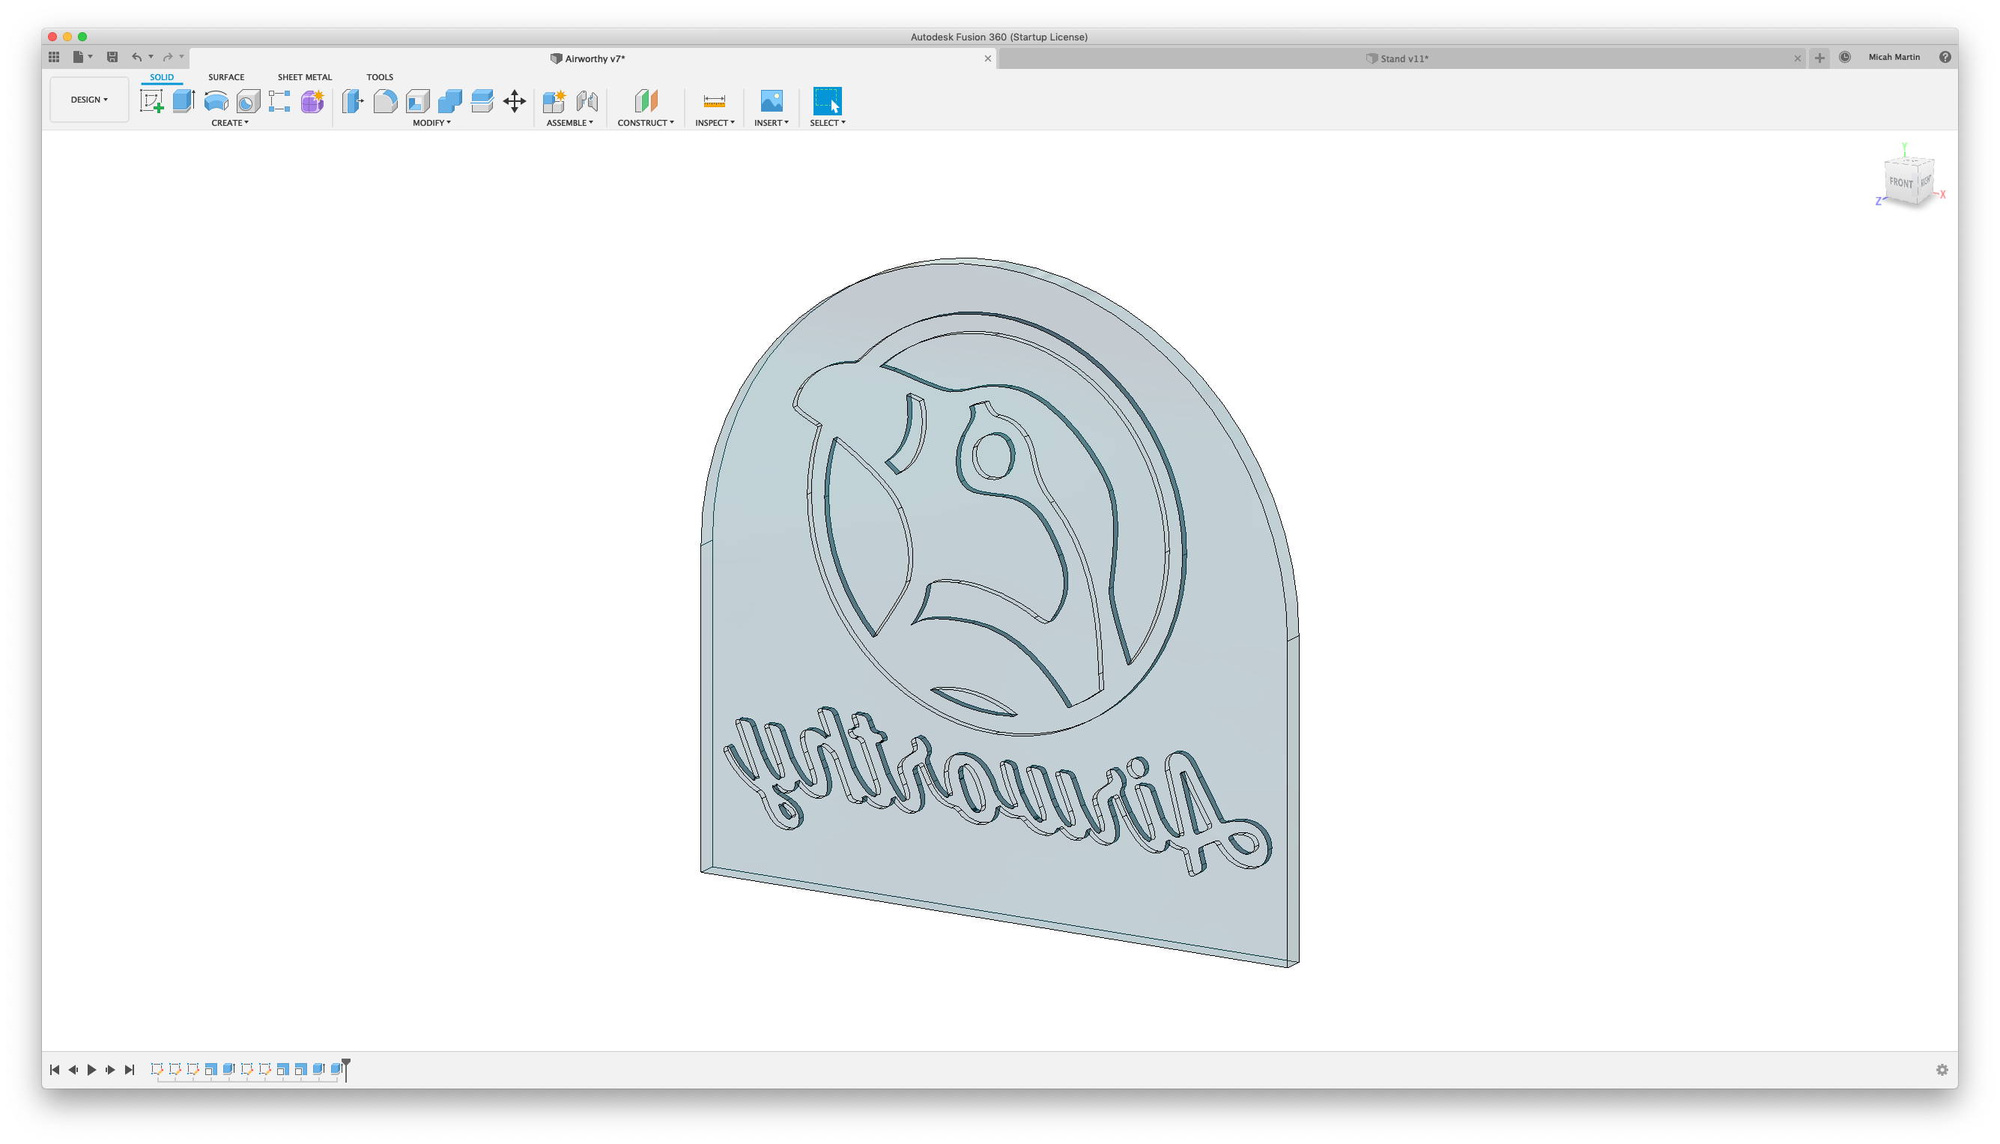Open a new design tab with plus
This screenshot has height=1144, width=2000.
(1819, 58)
